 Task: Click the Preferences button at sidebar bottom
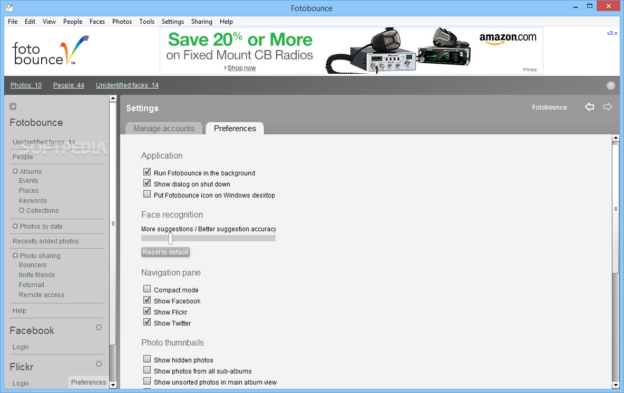89,382
